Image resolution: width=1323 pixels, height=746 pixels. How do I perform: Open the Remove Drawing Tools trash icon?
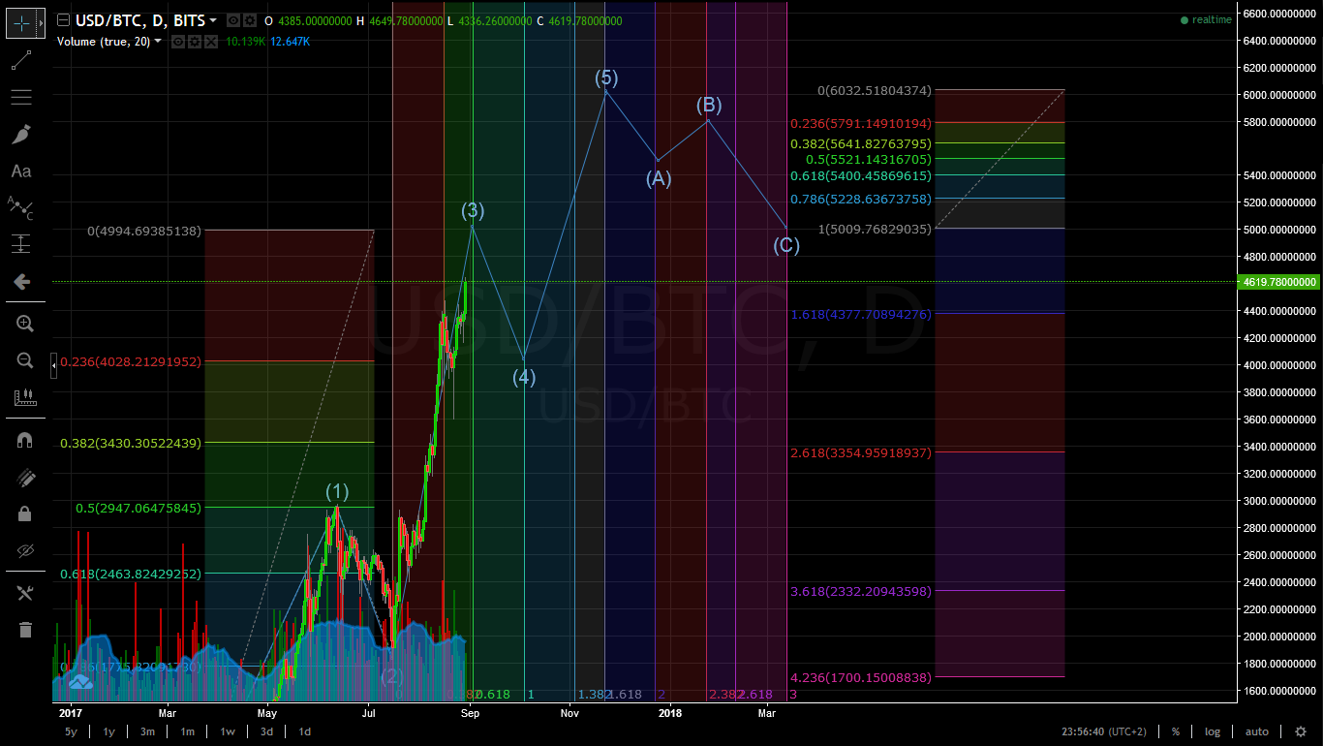pyautogui.click(x=23, y=630)
